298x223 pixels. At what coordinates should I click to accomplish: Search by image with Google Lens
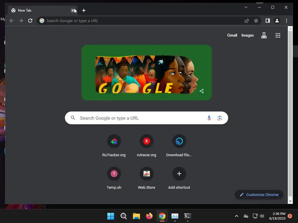[x=220, y=118]
